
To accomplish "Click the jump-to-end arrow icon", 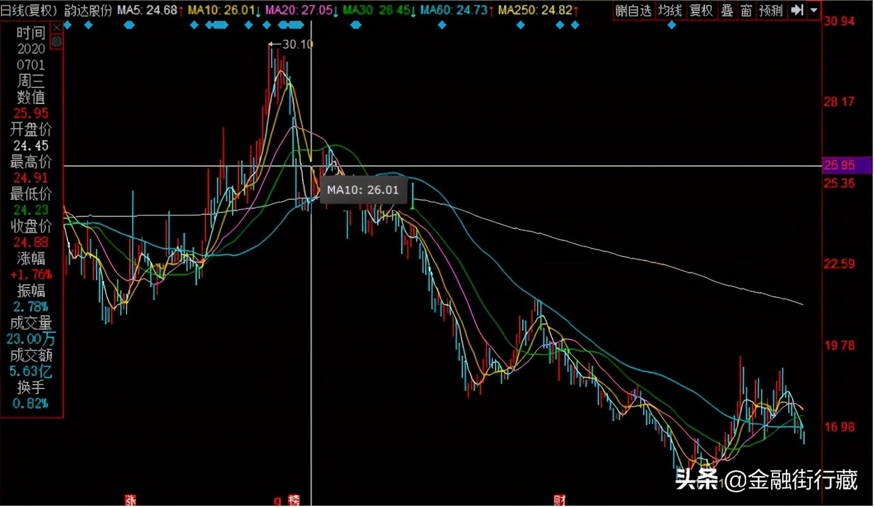I will (797, 10).
